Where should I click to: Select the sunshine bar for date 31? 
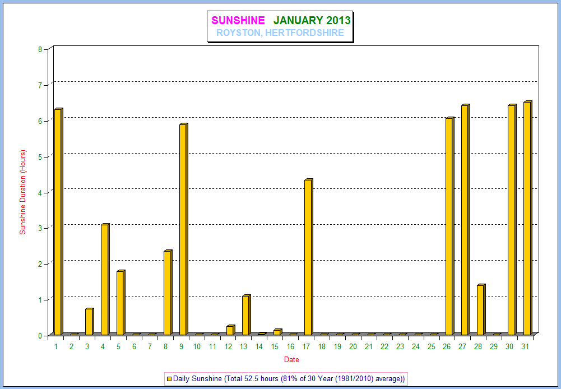coord(528,218)
